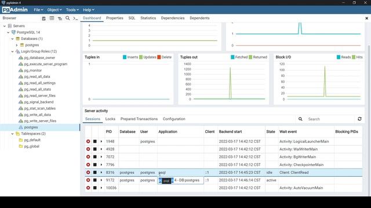Open the File menu
Image resolution: width=371 pixels, height=208 pixels.
coord(38,10)
